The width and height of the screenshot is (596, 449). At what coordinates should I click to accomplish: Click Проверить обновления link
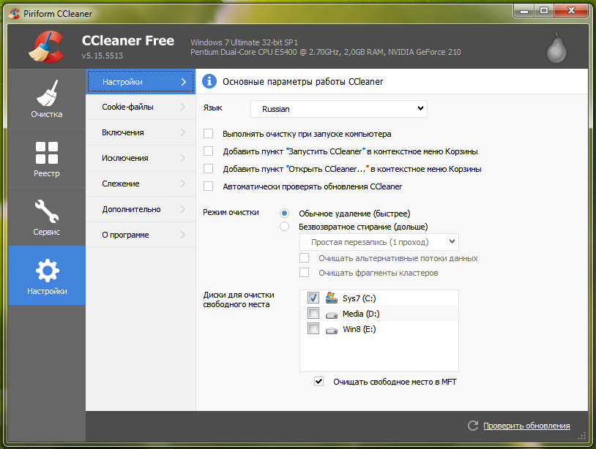click(526, 426)
